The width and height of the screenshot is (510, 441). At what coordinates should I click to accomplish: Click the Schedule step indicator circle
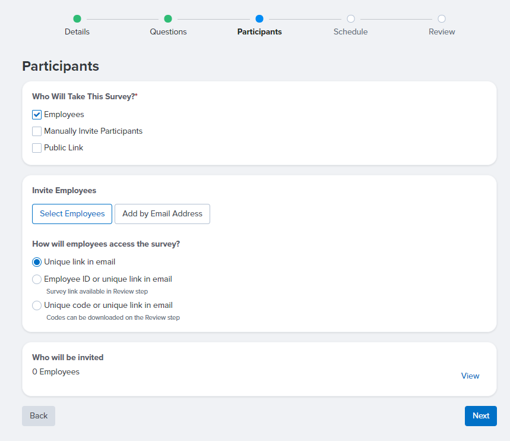pyautogui.click(x=350, y=19)
